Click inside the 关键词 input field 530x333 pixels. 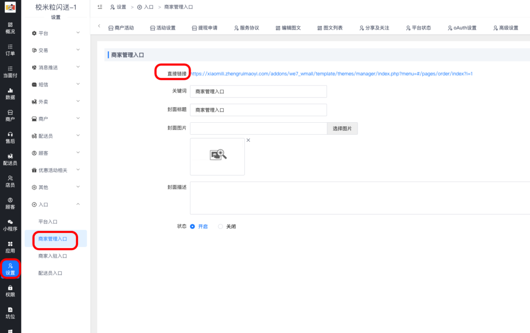click(258, 91)
